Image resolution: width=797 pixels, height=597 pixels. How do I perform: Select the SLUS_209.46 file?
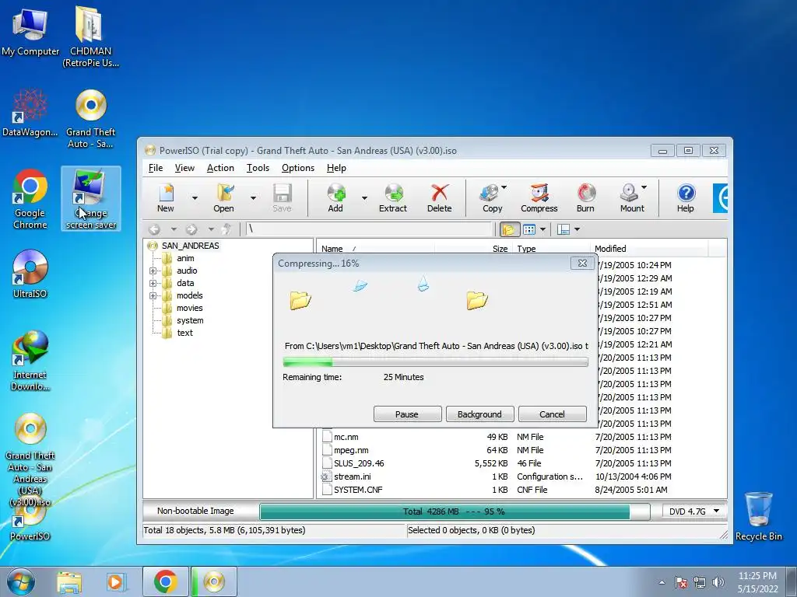(x=359, y=463)
